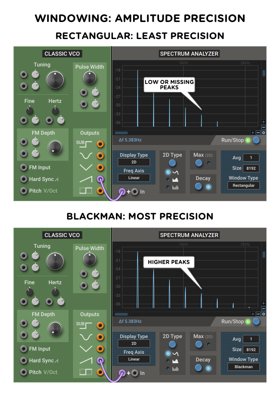The image size is (280, 396).
Task: Click the Avg value field in the top analyzer
Action: pos(251,158)
